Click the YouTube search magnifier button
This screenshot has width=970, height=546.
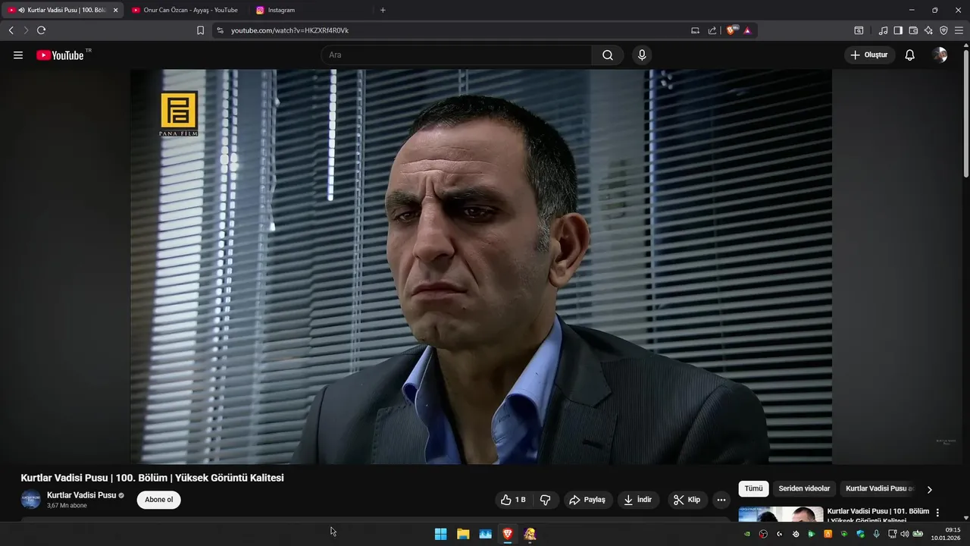pos(608,55)
